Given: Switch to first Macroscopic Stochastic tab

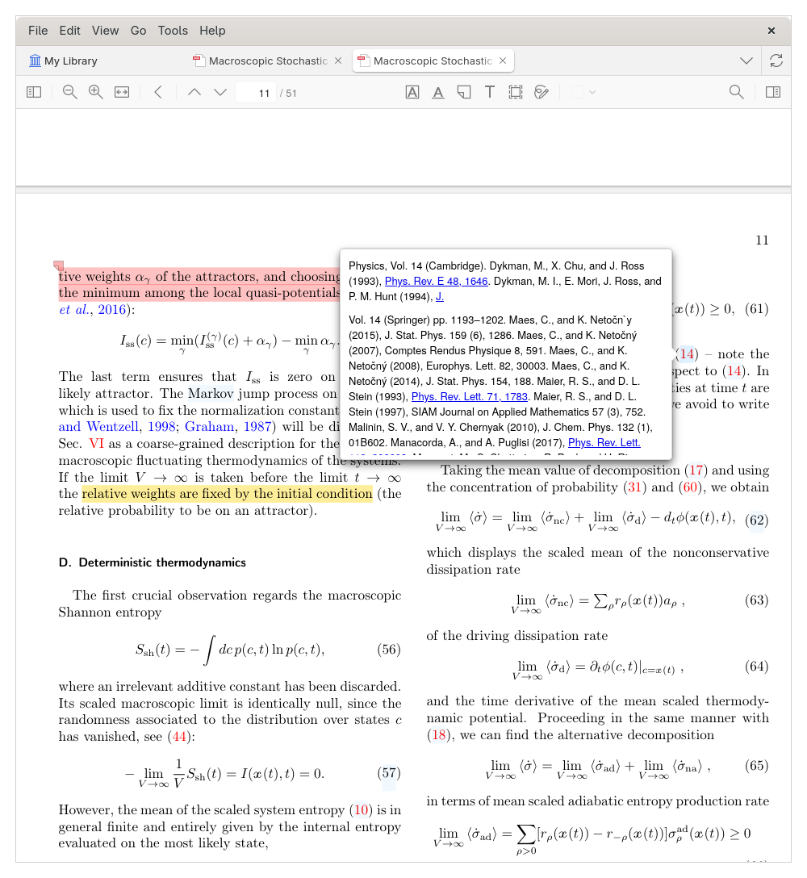Looking at the screenshot, I should [268, 61].
